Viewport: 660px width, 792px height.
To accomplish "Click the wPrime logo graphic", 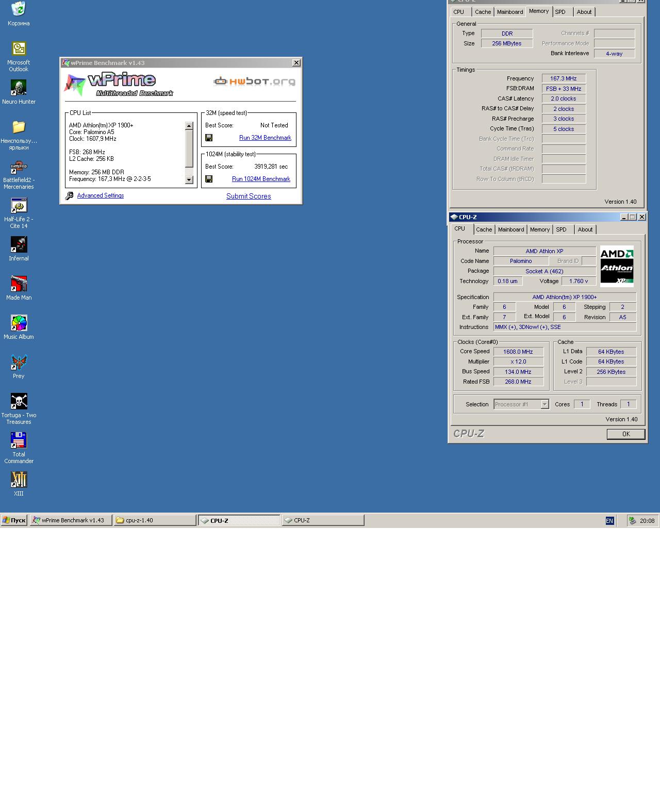I will tap(119, 85).
